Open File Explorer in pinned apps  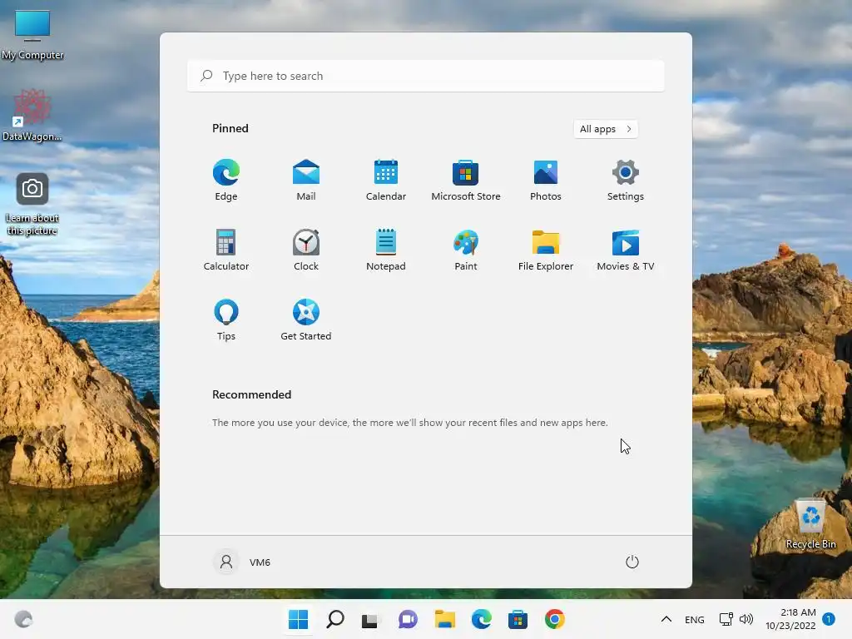tap(546, 250)
